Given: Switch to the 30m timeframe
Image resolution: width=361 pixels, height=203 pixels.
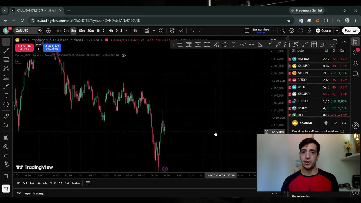Looking at the screenshot, I should [x=91, y=30].
